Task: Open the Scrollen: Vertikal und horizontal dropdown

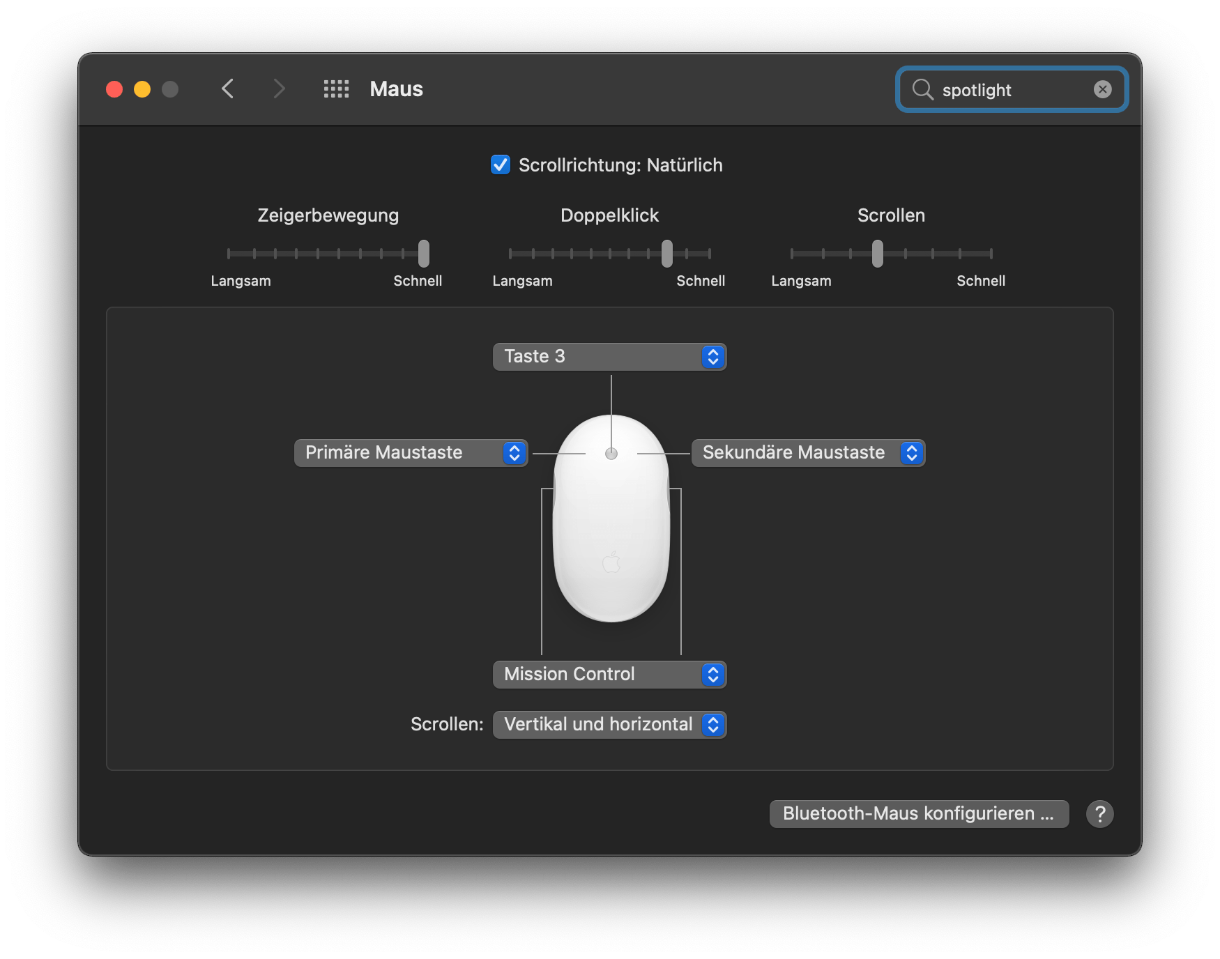Action: click(609, 724)
